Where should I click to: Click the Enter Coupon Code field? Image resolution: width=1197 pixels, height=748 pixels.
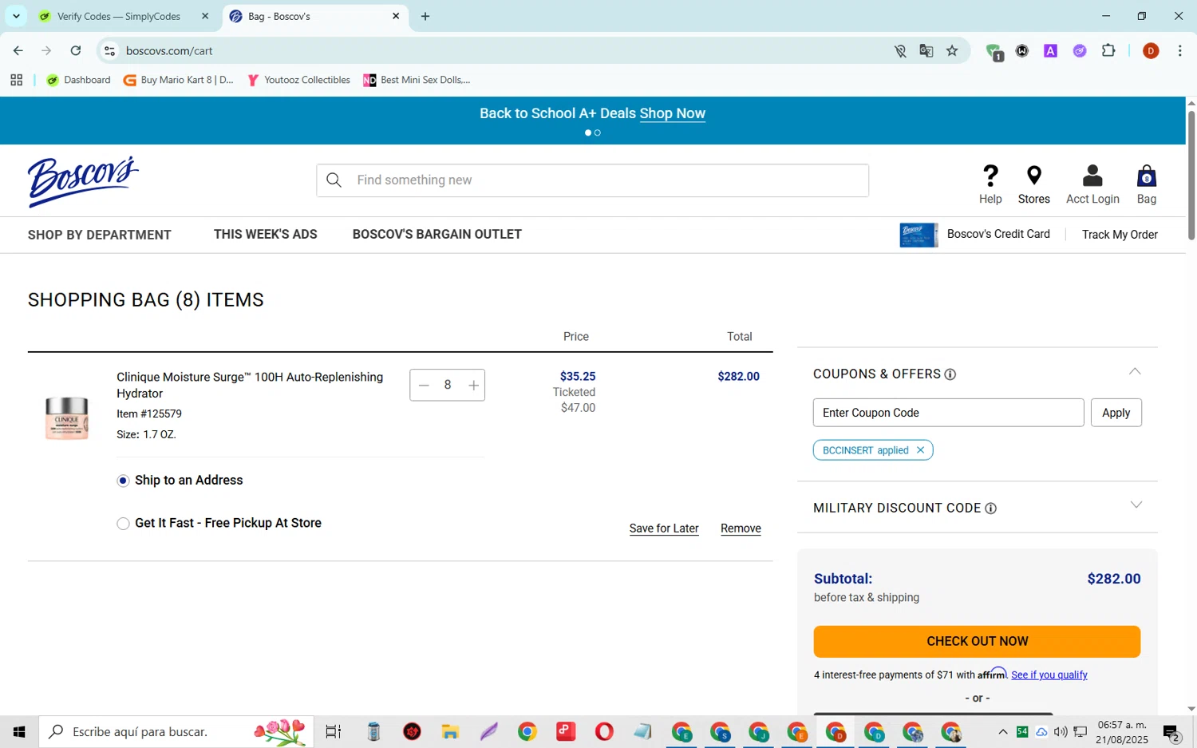tap(948, 413)
